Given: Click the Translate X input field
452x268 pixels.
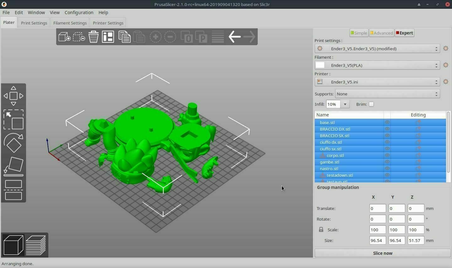Looking at the screenshot, I should 378,208.
